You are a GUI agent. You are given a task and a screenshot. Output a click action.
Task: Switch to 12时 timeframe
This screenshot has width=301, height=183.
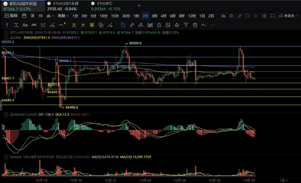click(192, 16)
